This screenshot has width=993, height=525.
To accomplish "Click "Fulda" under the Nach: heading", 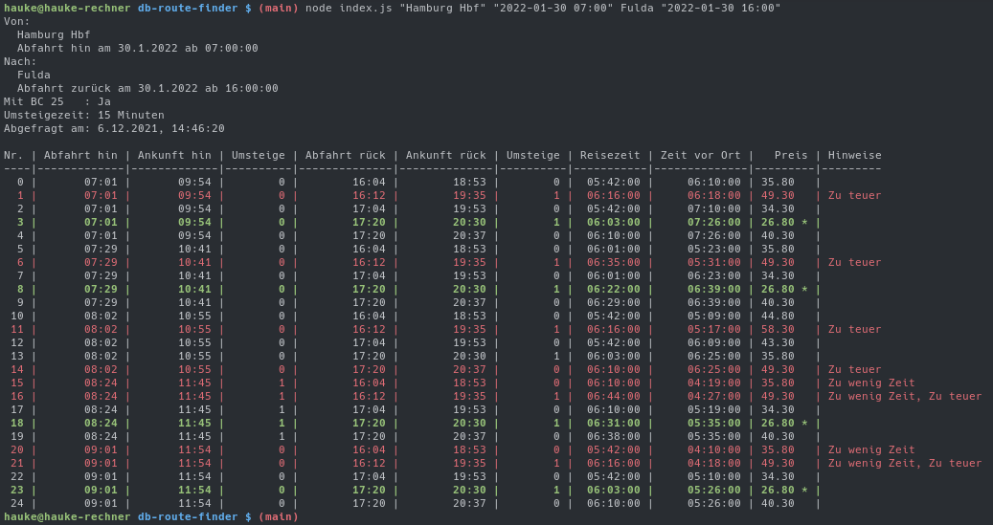I will click(34, 75).
